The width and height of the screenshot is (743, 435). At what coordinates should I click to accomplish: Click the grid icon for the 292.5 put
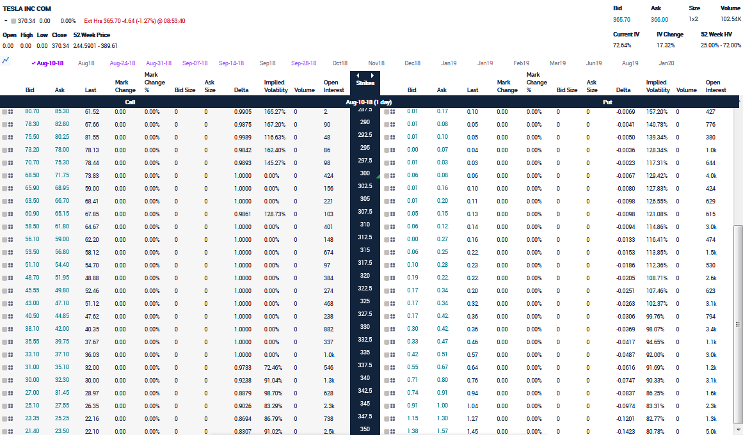pos(393,138)
